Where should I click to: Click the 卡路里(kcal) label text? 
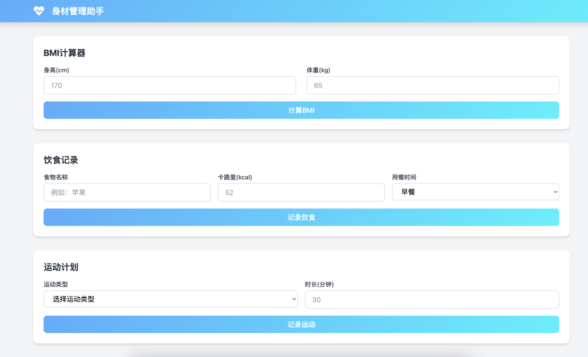[x=235, y=177]
